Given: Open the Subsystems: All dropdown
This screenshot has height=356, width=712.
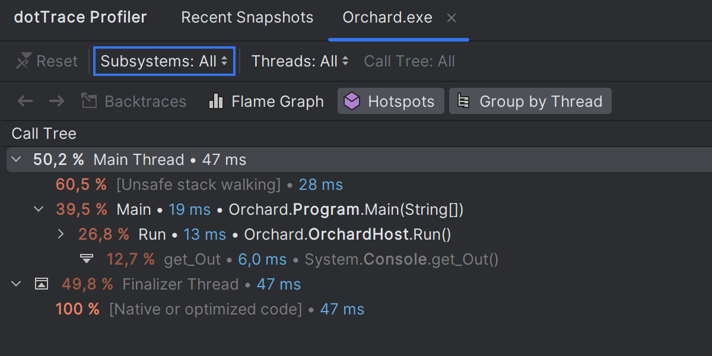Looking at the screenshot, I should [x=164, y=61].
